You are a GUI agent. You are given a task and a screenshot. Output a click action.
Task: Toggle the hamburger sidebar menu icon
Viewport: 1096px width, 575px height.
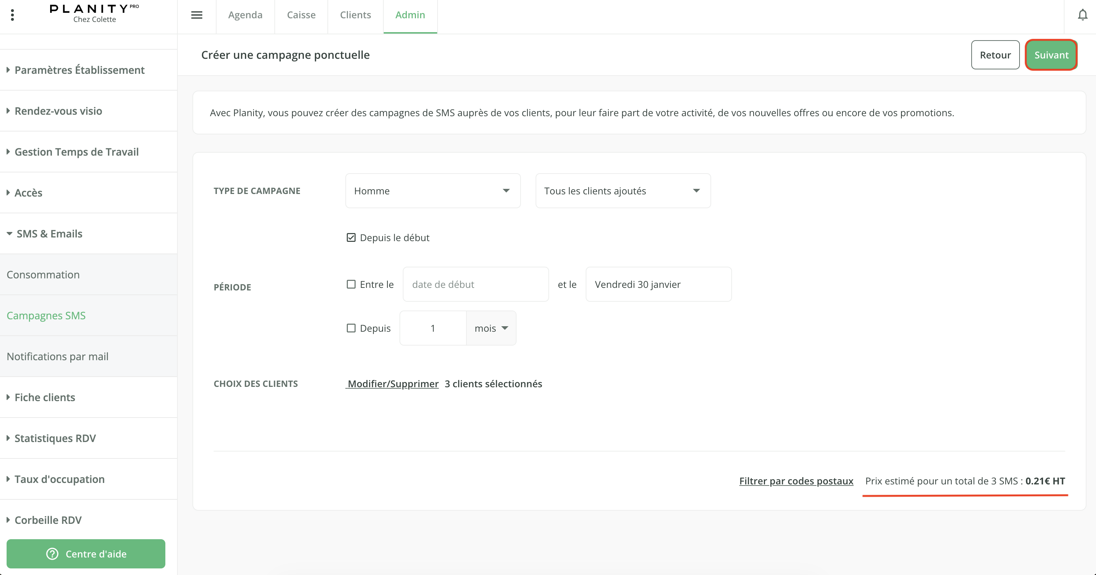click(196, 15)
